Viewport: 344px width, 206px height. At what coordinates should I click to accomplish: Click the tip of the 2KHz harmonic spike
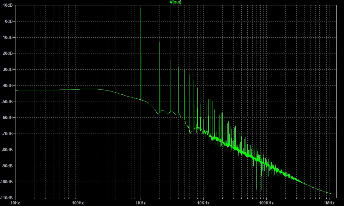[x=160, y=42]
